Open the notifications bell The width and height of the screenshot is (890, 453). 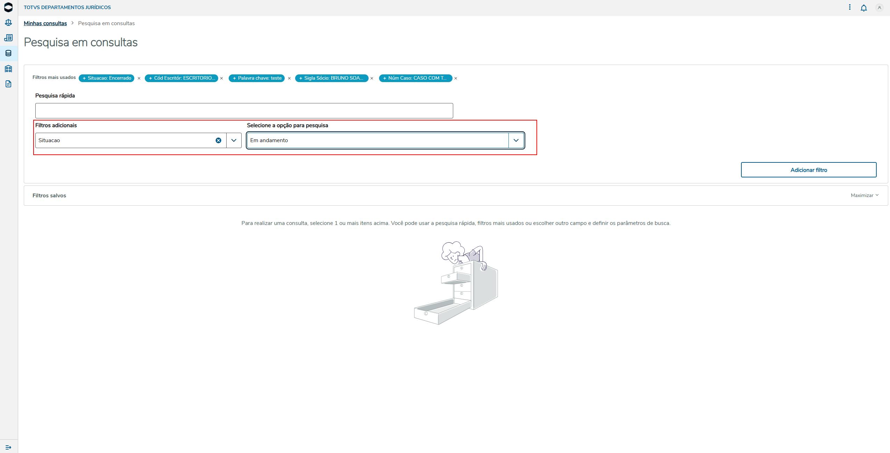[863, 8]
